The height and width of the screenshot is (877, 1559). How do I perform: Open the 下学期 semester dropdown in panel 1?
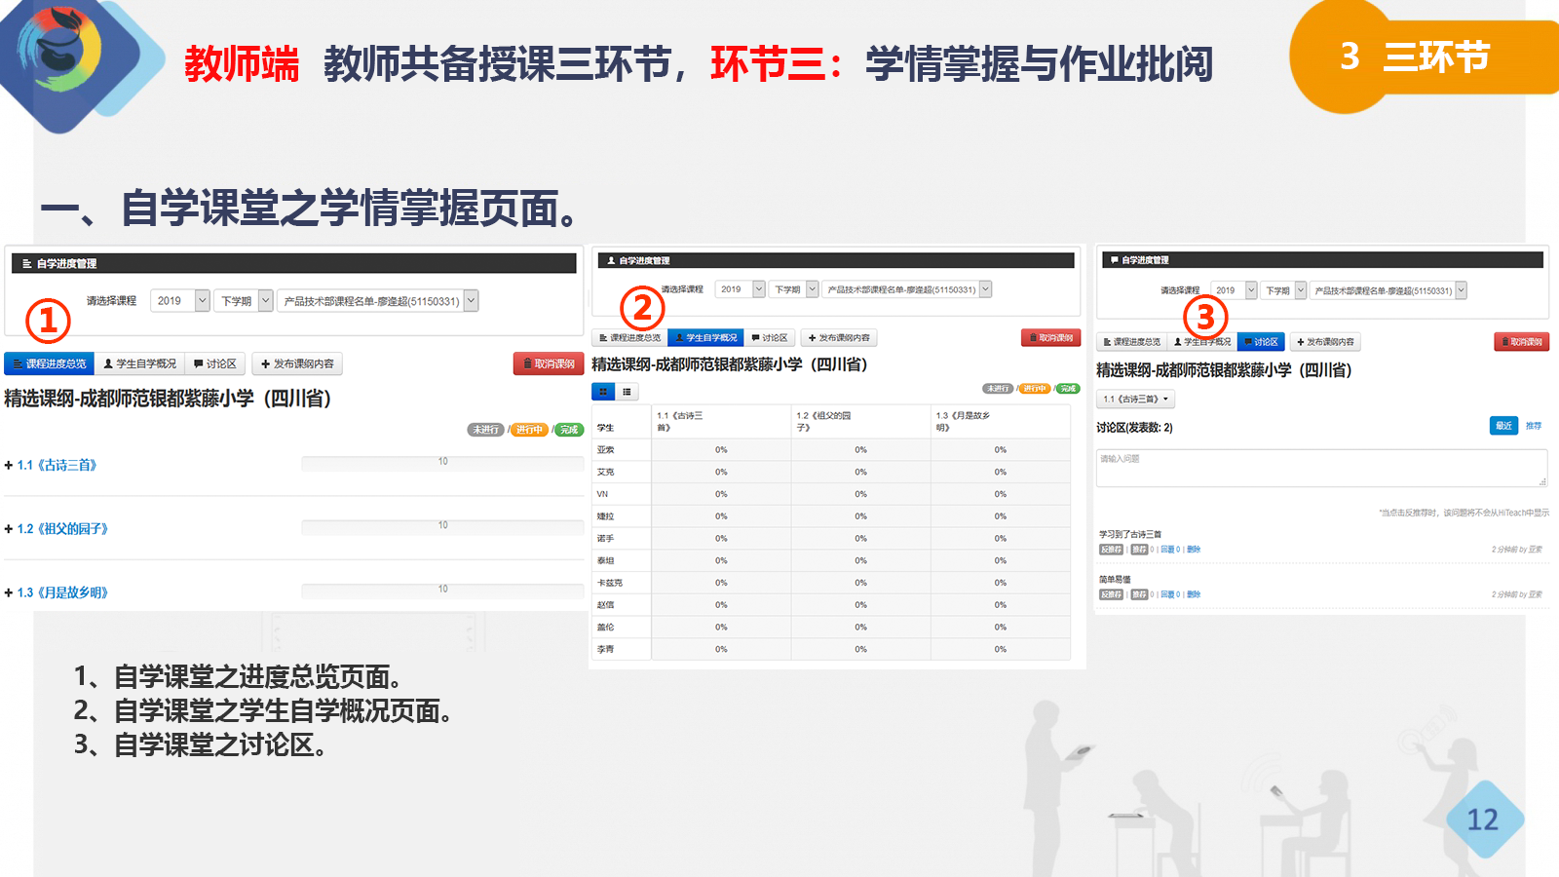point(244,301)
